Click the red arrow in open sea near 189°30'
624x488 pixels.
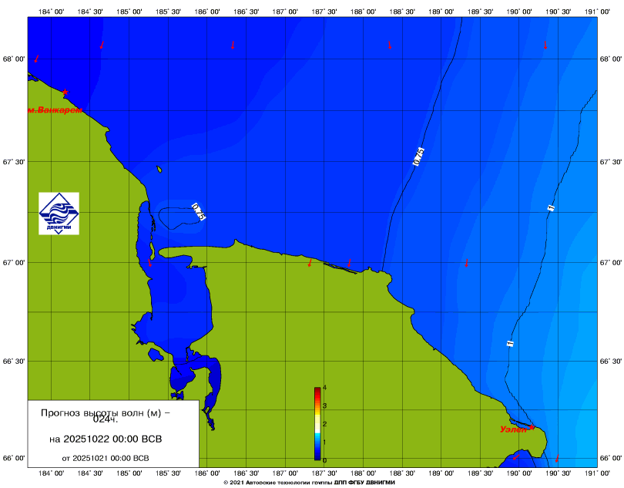click(467, 263)
